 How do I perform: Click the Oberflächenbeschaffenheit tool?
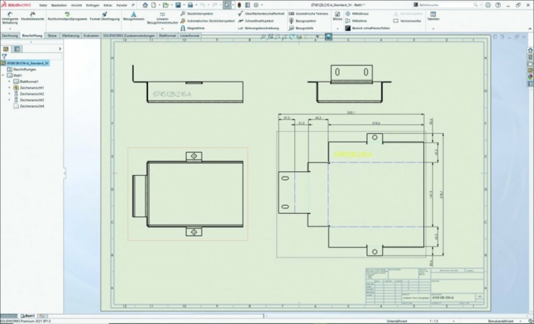point(263,13)
